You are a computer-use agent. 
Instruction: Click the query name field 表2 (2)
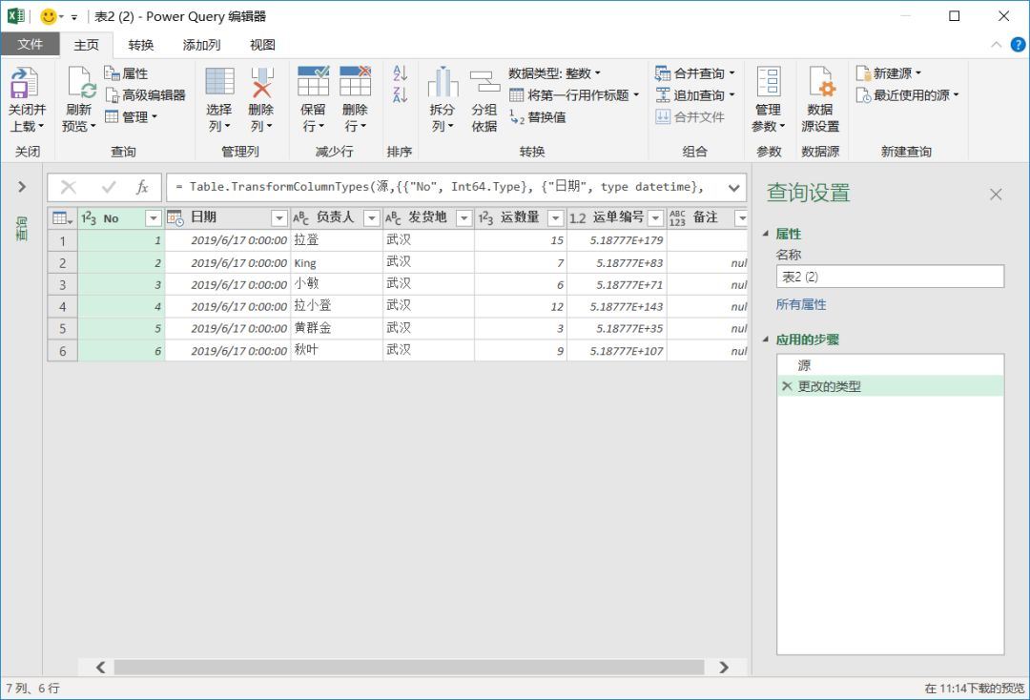(890, 277)
